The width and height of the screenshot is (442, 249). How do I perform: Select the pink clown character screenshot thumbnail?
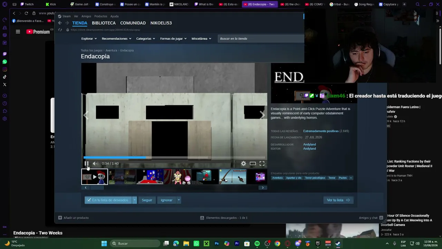point(177,177)
